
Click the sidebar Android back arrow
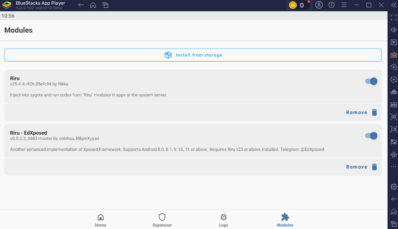(x=393, y=199)
